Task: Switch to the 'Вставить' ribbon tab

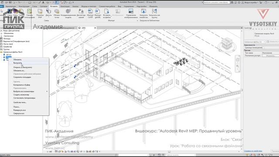Action: click(x=54, y=7)
